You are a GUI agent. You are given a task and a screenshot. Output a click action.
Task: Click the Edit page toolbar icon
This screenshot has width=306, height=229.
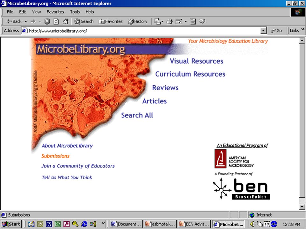178,21
